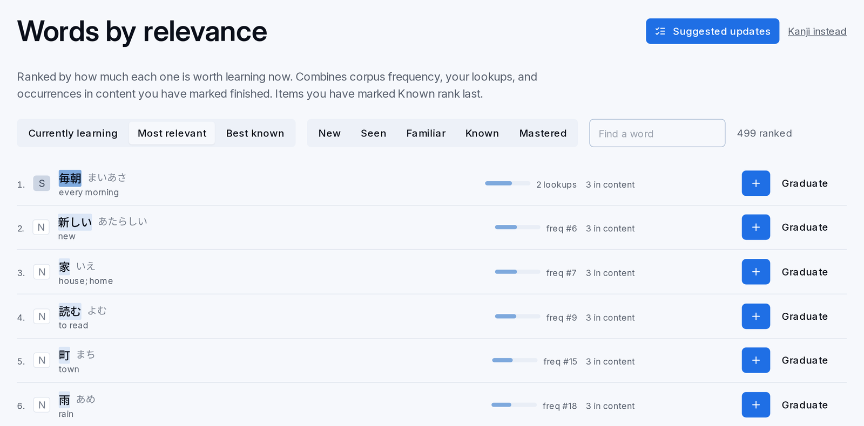The width and height of the screenshot is (864, 426).
Task: Select the Most relevant tab
Action: tap(172, 133)
